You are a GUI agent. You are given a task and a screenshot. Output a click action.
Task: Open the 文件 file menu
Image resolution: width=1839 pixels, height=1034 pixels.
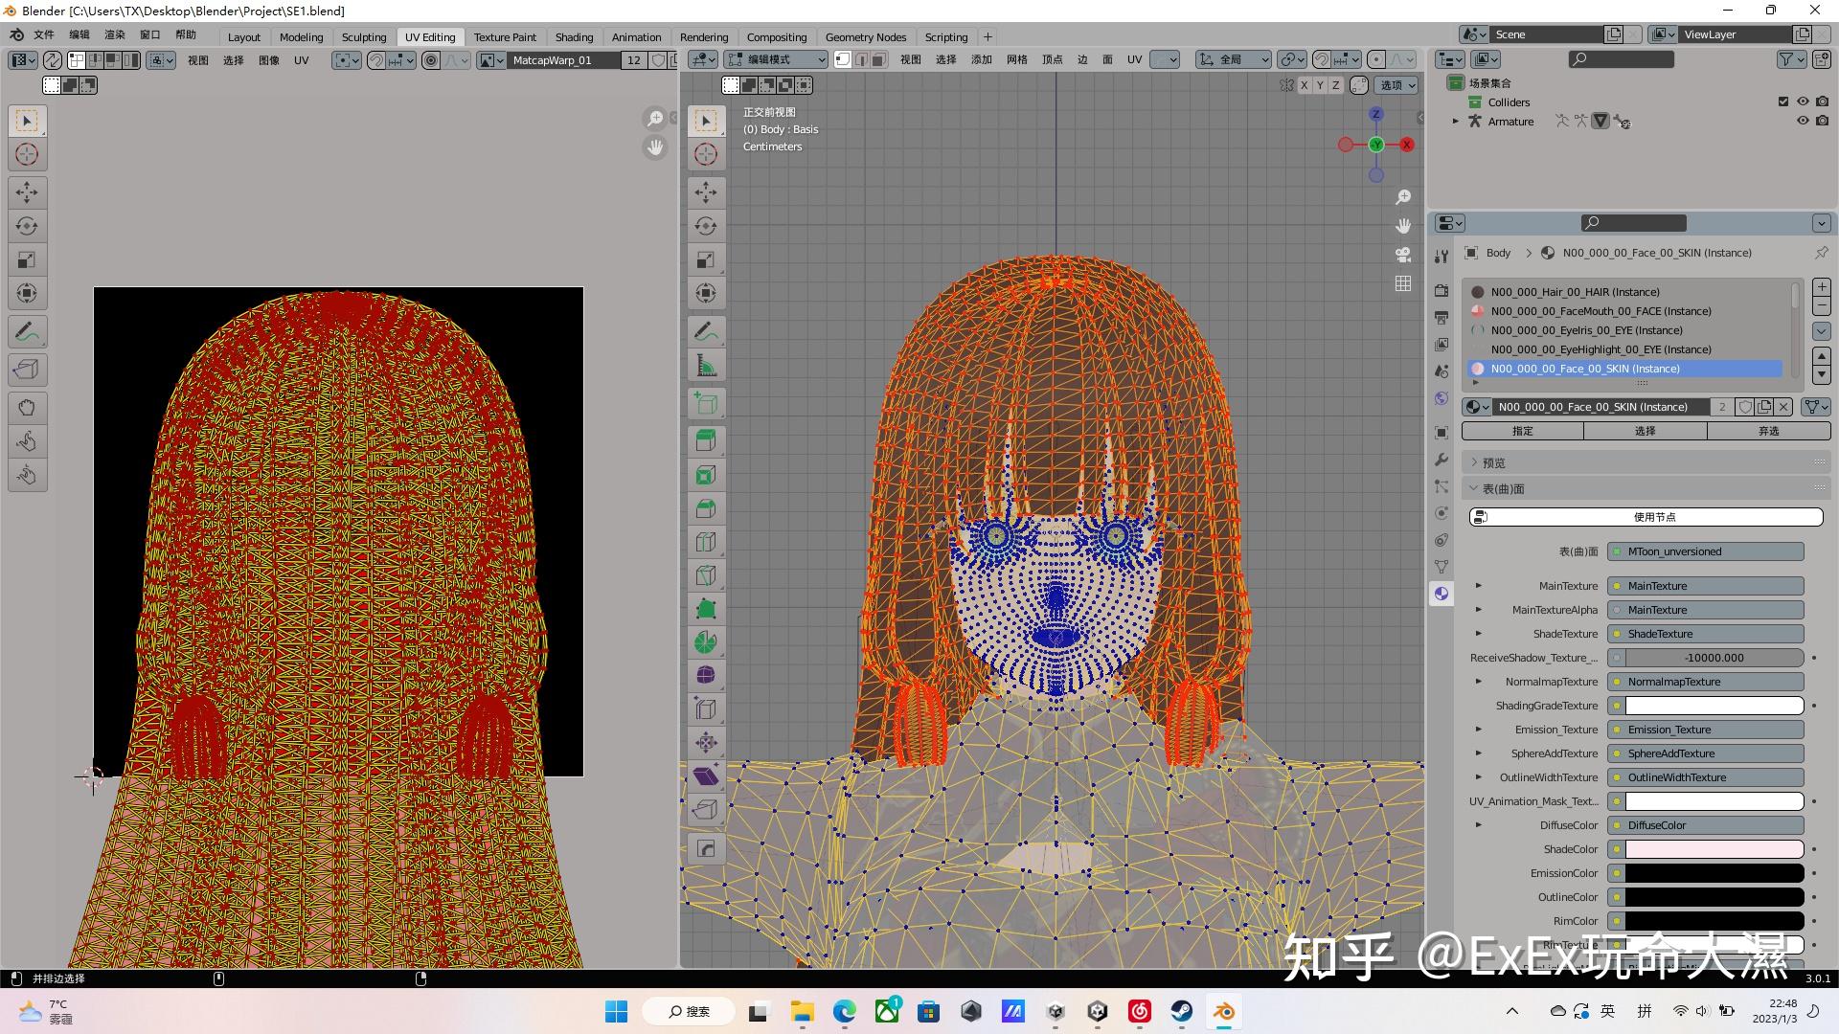click(44, 34)
